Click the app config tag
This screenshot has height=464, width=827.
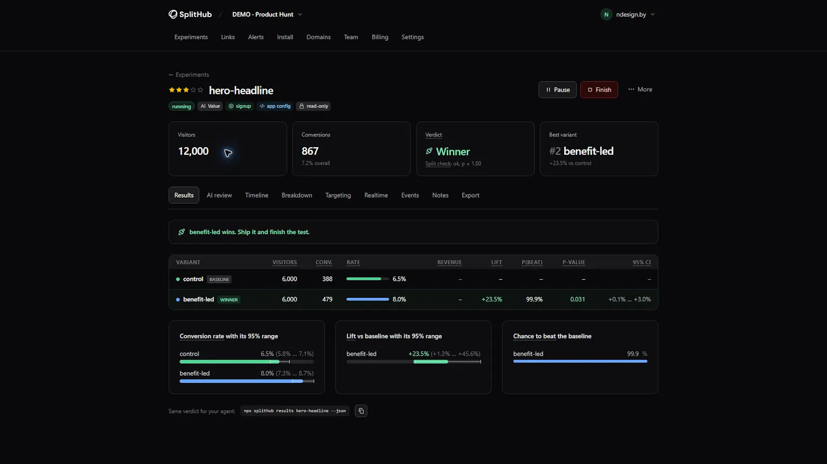275,106
